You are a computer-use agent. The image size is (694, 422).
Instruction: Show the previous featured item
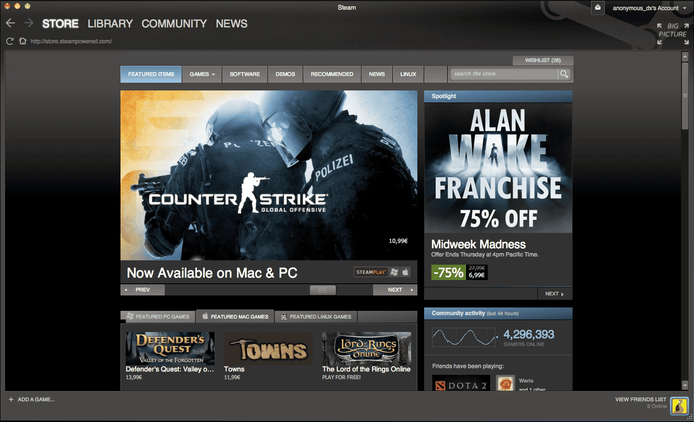tap(142, 290)
